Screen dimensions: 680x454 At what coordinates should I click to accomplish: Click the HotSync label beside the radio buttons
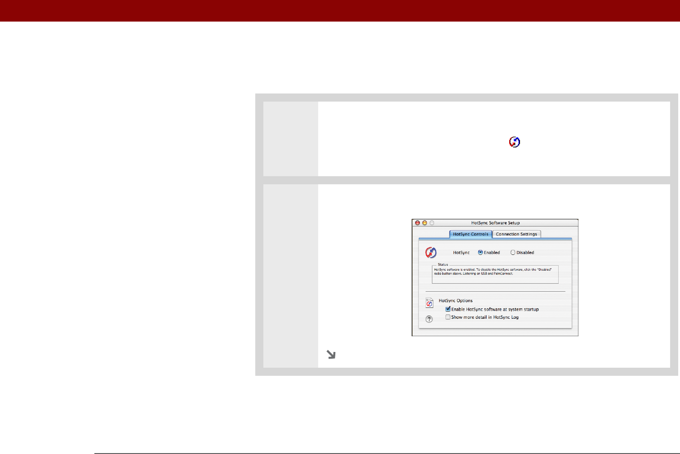point(461,253)
